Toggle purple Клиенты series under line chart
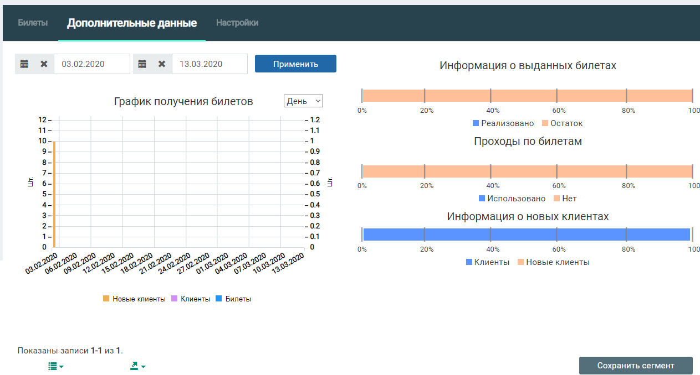 click(190, 299)
